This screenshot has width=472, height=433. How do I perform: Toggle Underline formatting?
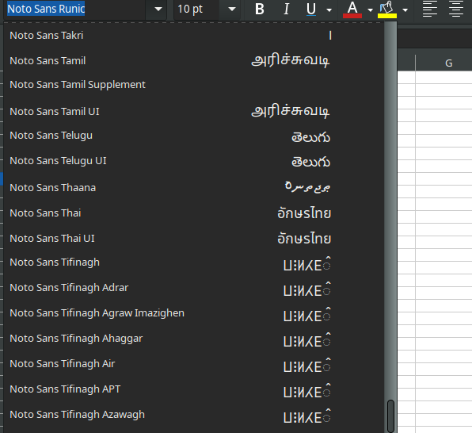click(311, 9)
